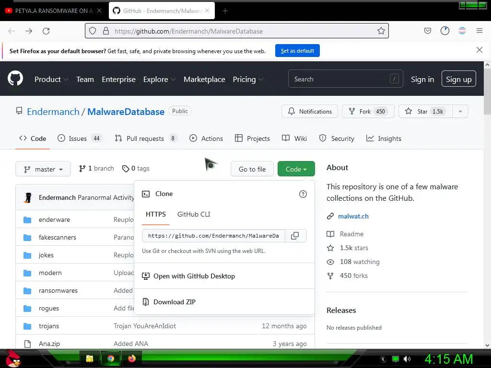This screenshot has width=491, height=368.
Task: Open the Pocket save icon
Action: (427, 31)
